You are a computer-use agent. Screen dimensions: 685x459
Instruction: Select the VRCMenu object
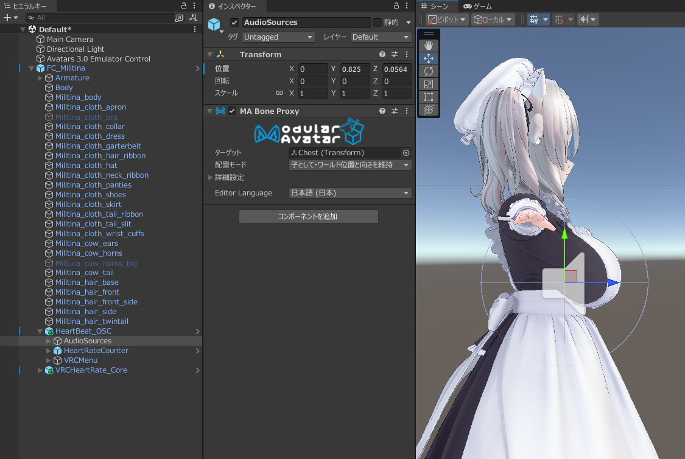[x=80, y=360]
